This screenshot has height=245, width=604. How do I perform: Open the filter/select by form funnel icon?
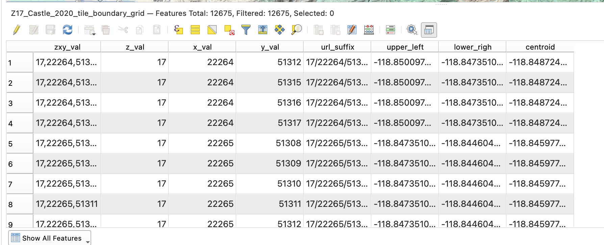(x=246, y=30)
